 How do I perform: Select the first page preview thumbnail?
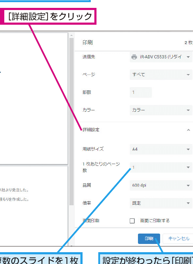(34, 98)
